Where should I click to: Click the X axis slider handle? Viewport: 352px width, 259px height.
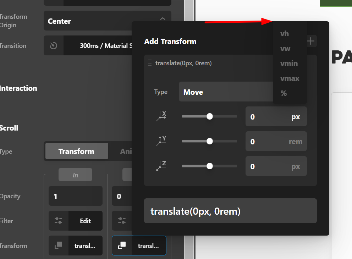pos(210,116)
